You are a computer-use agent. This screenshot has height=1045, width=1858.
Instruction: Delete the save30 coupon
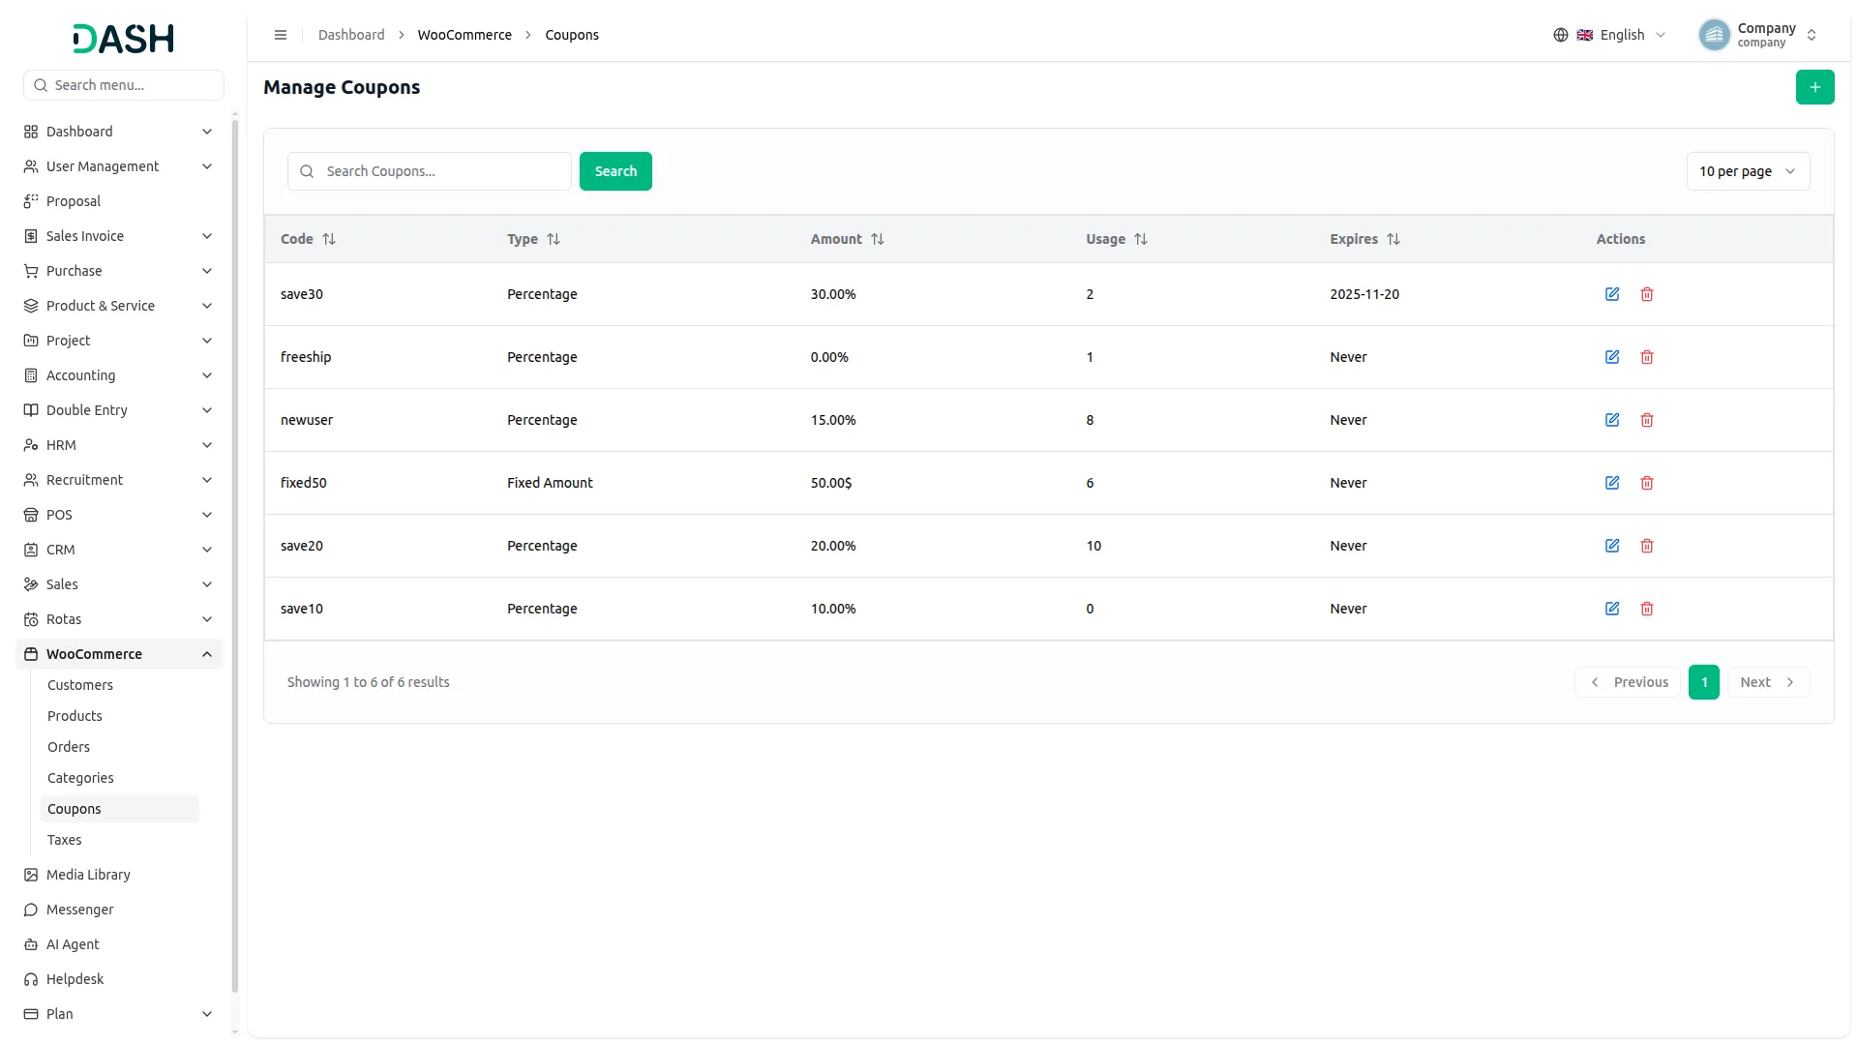(1647, 294)
